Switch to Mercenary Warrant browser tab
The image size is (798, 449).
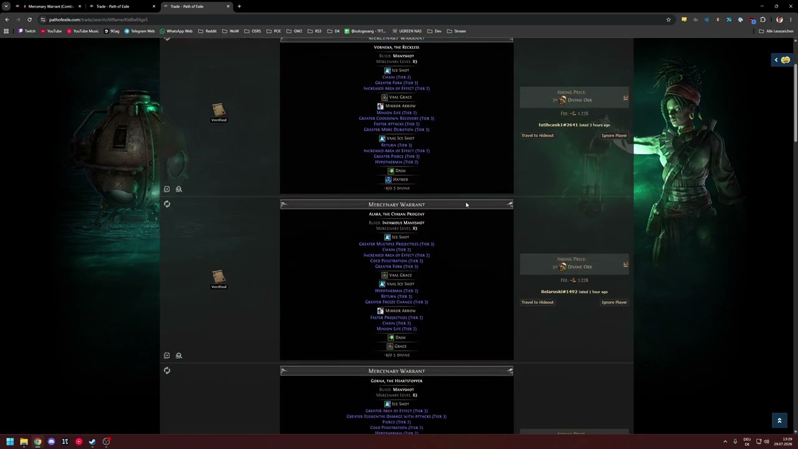click(x=50, y=6)
